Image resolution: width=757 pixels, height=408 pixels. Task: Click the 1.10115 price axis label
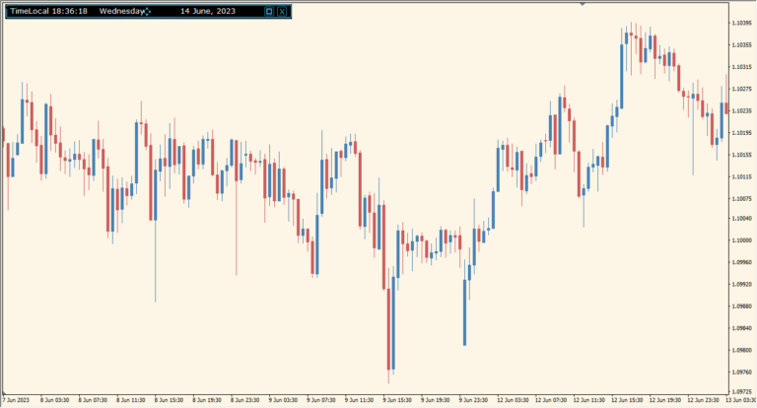pos(741,177)
